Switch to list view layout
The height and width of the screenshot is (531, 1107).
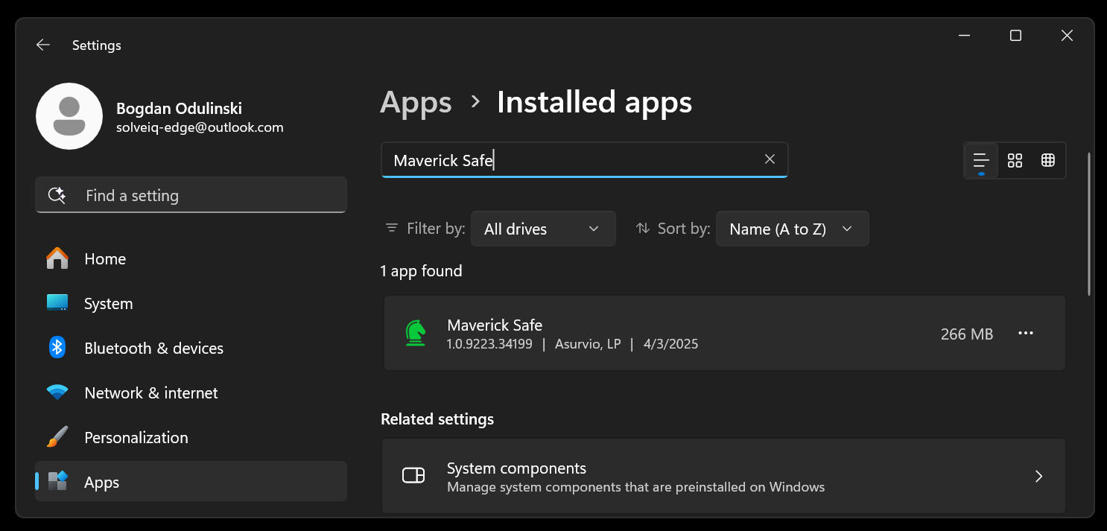tap(981, 160)
